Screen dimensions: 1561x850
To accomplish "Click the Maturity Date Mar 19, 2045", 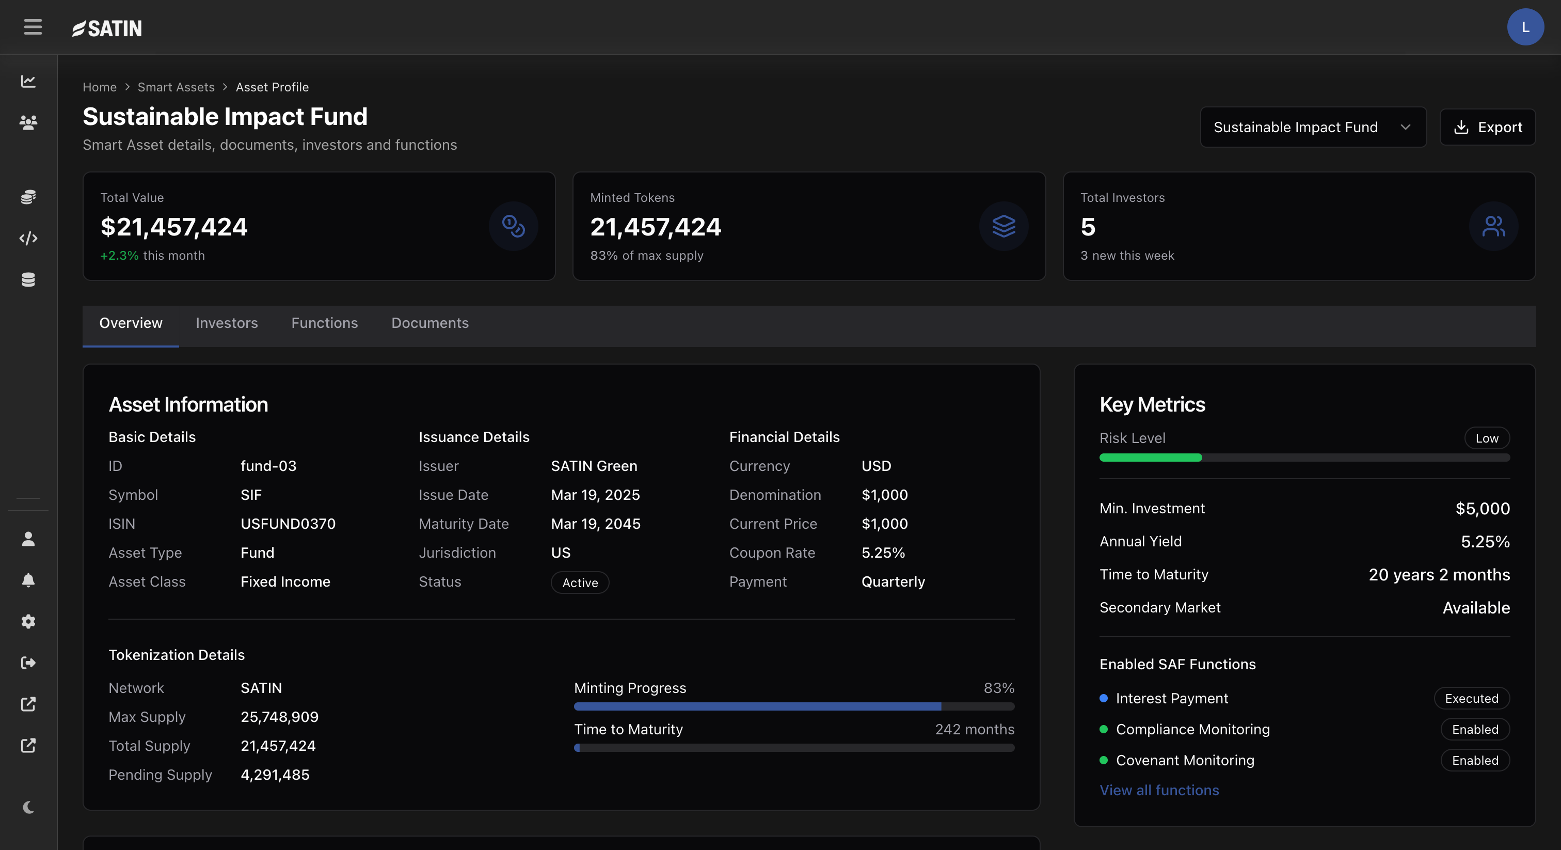I will (x=596, y=524).
